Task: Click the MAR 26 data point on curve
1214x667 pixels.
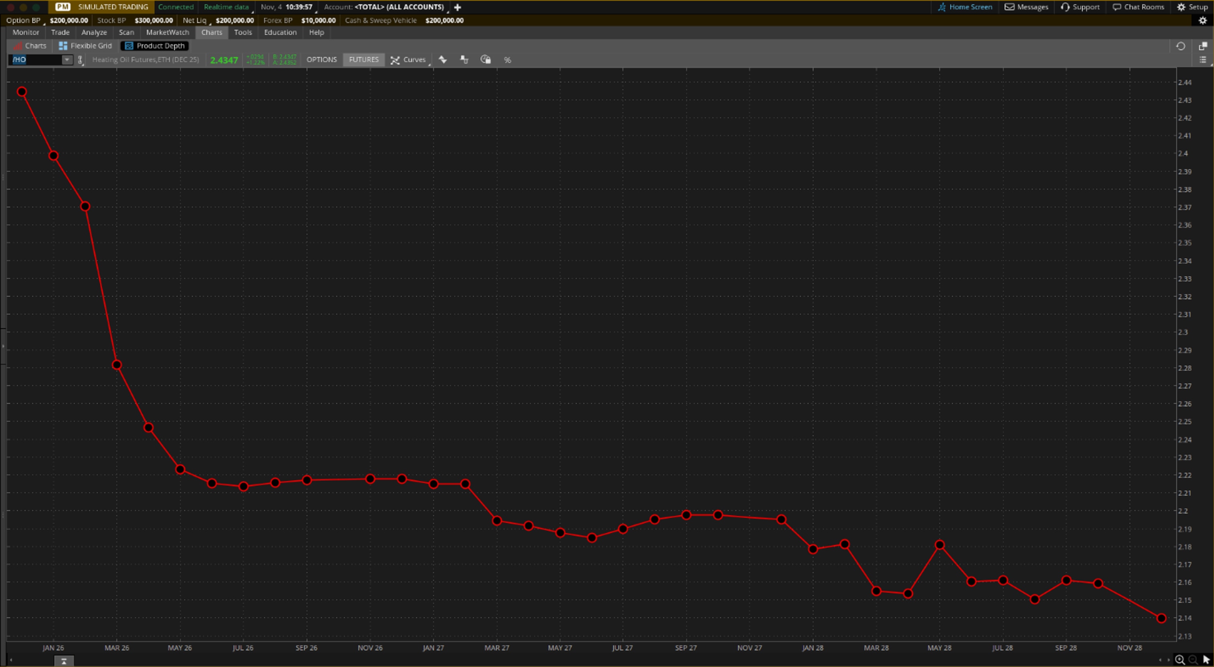Action: [x=117, y=365]
